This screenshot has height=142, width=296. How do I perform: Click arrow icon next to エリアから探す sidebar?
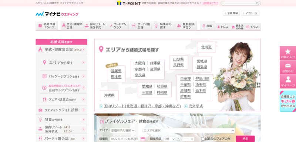point(83,63)
